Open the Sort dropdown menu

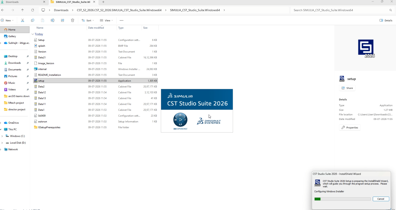88,20
